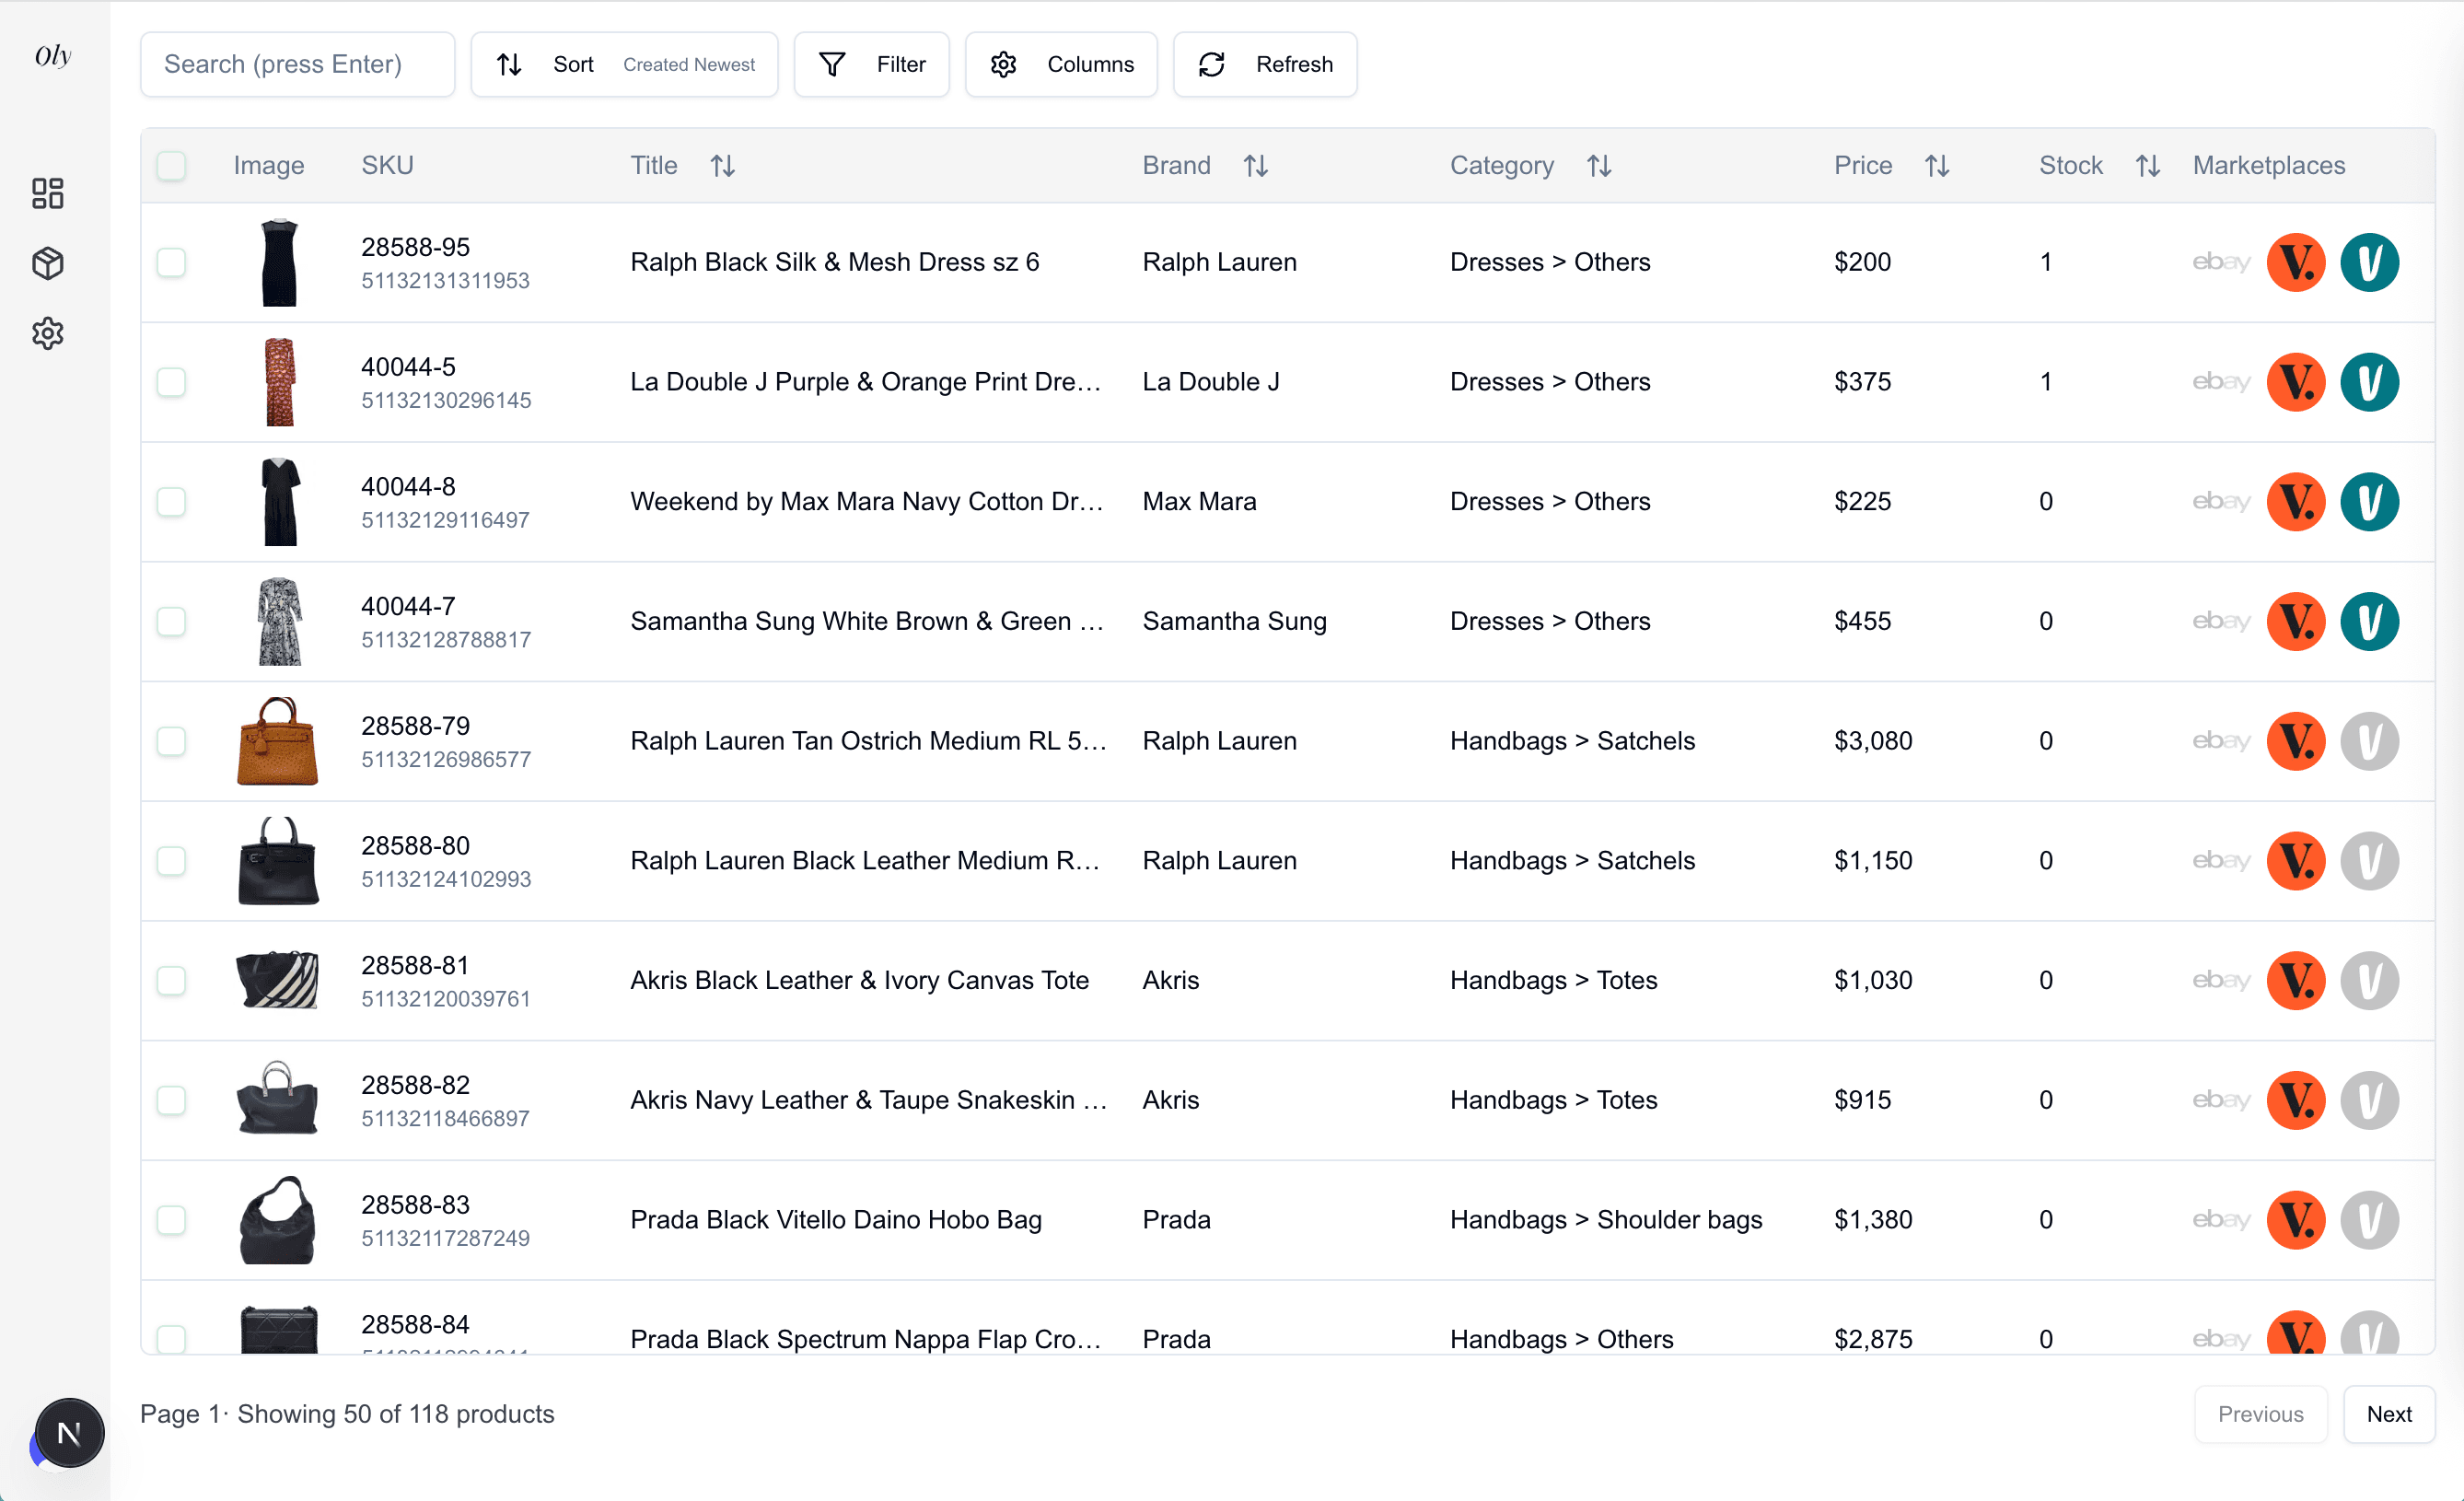This screenshot has width=2464, height=1501.
Task: Select checkbox for SKU 40044-8
Action: pyautogui.click(x=171, y=501)
